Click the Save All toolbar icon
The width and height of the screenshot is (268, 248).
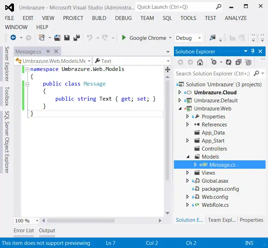coord(77,38)
